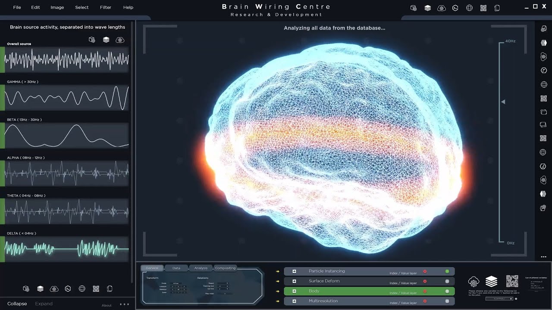
Task: Click the hexagon Y icon in the right sidebar
Action: 543,71
